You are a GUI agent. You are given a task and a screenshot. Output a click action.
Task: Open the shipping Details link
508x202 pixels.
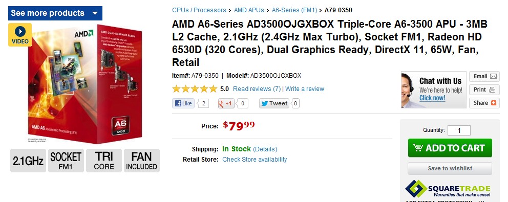point(265,149)
